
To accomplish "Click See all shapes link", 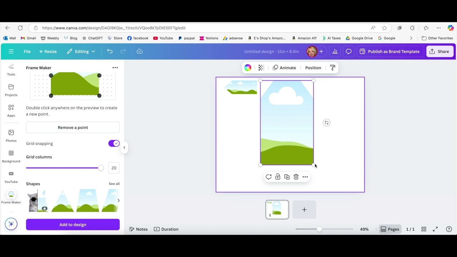I will click(x=114, y=184).
